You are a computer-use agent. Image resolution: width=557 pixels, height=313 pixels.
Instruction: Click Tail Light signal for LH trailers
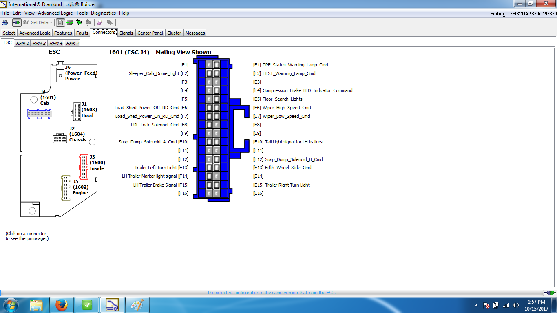(x=294, y=142)
